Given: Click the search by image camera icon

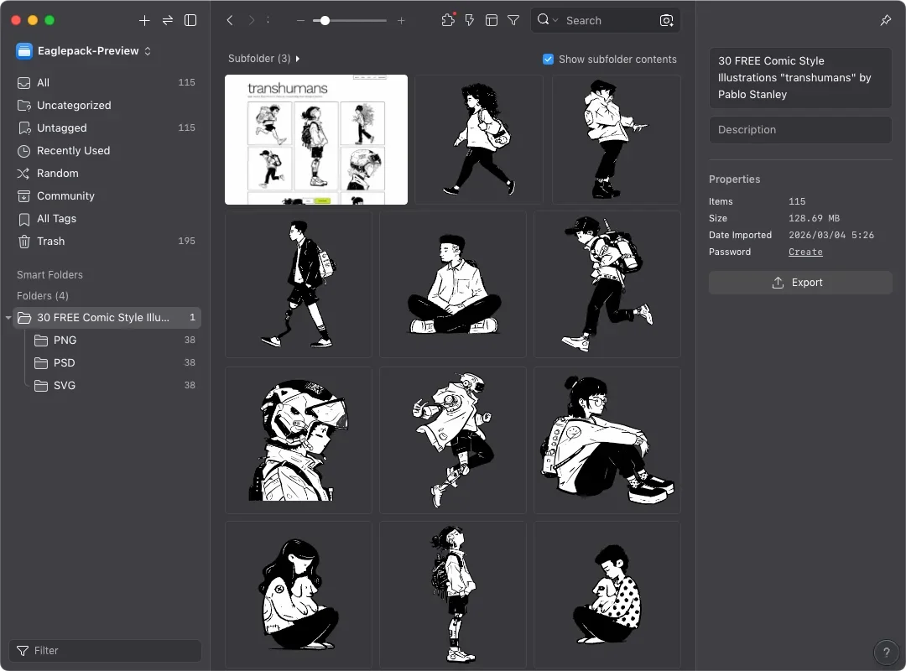Looking at the screenshot, I should [667, 20].
